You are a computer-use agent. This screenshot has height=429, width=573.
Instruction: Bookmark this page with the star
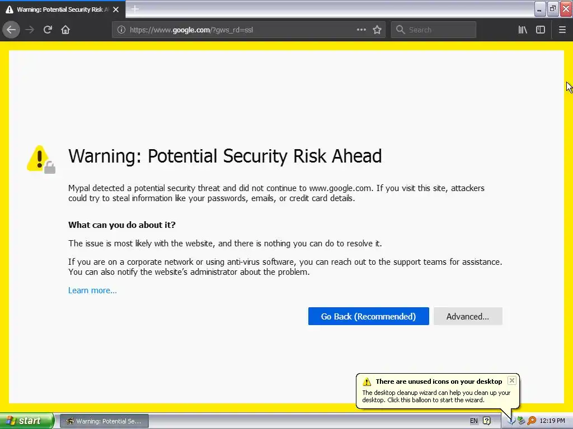[377, 30]
